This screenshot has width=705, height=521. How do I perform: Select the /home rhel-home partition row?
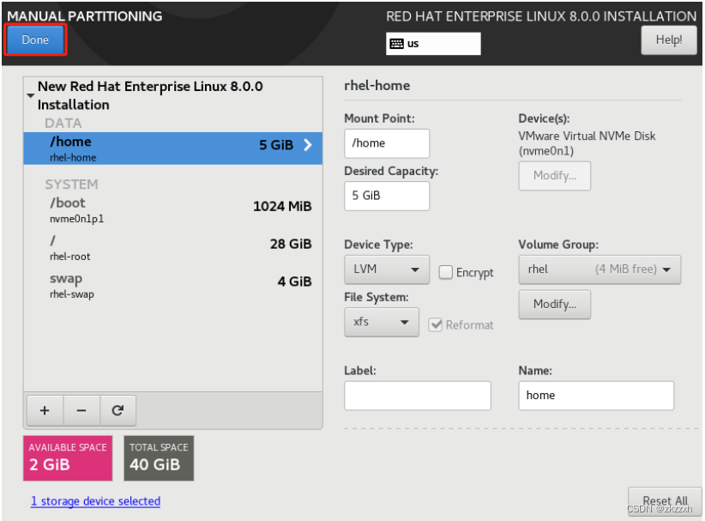click(172, 148)
